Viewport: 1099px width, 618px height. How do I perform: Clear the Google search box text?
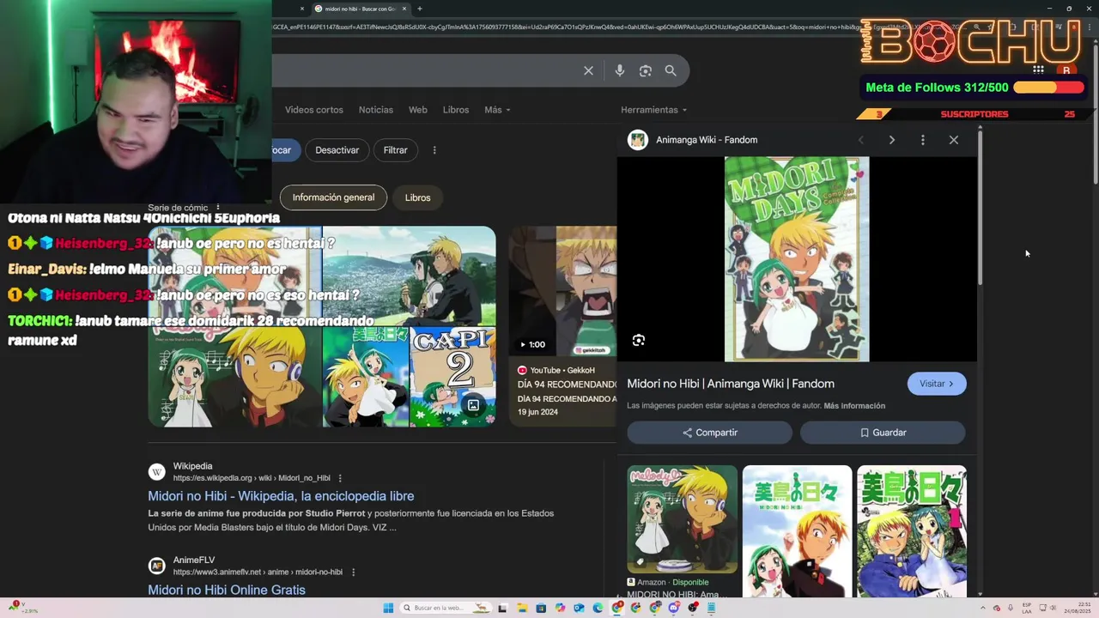point(588,70)
